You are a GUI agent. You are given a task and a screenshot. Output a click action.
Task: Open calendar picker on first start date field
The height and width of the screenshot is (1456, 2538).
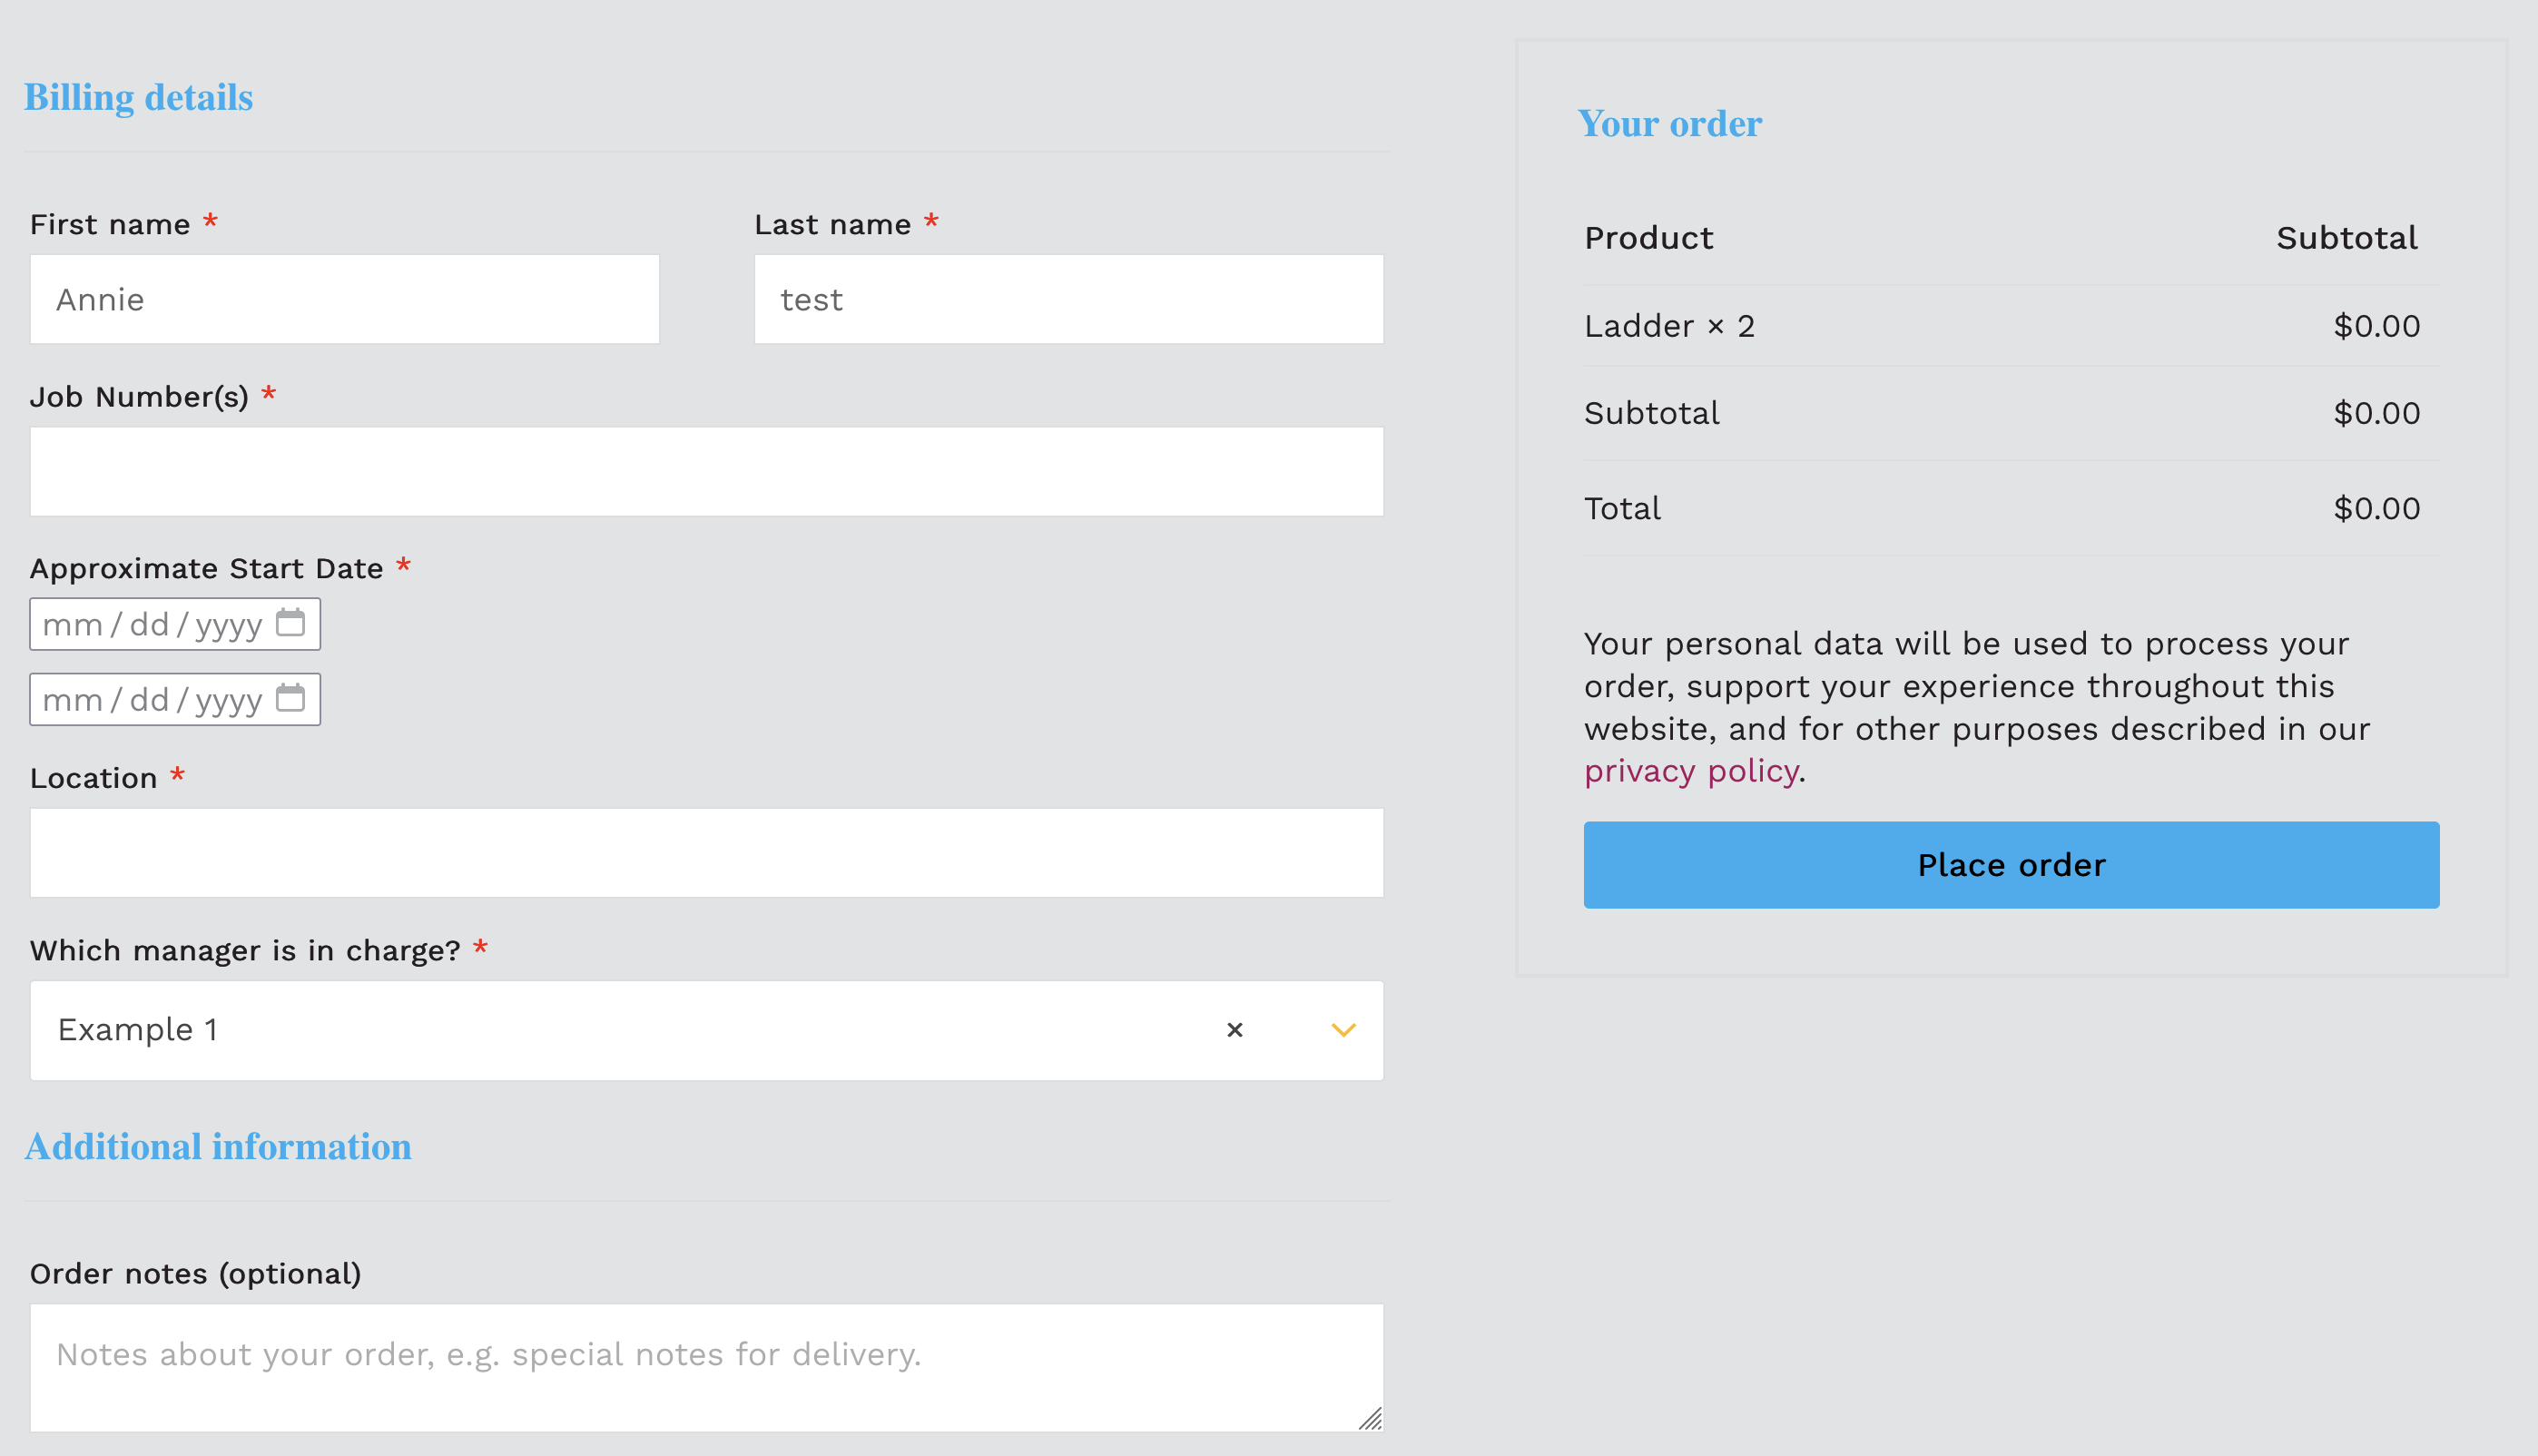coord(290,623)
